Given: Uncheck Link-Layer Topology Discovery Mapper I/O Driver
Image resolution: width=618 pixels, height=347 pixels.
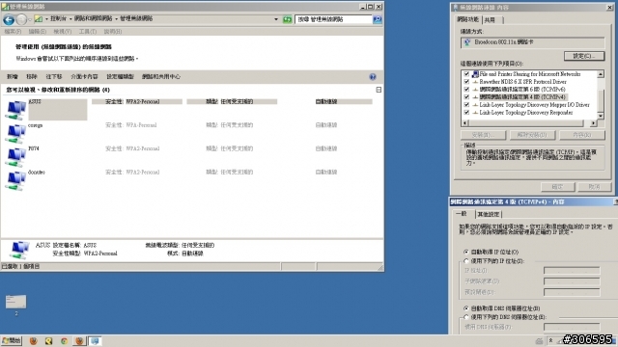Looking at the screenshot, I should click(466, 105).
